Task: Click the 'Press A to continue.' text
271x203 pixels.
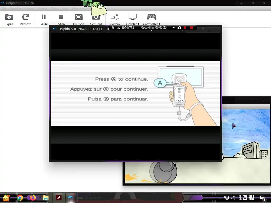Action: click(122, 79)
